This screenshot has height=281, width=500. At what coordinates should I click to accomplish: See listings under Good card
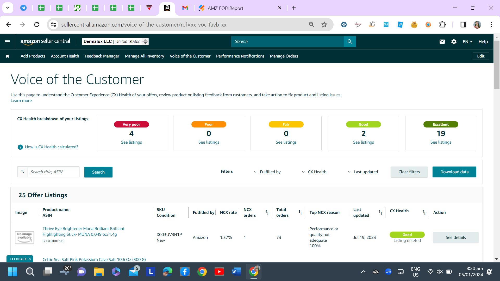(x=363, y=142)
